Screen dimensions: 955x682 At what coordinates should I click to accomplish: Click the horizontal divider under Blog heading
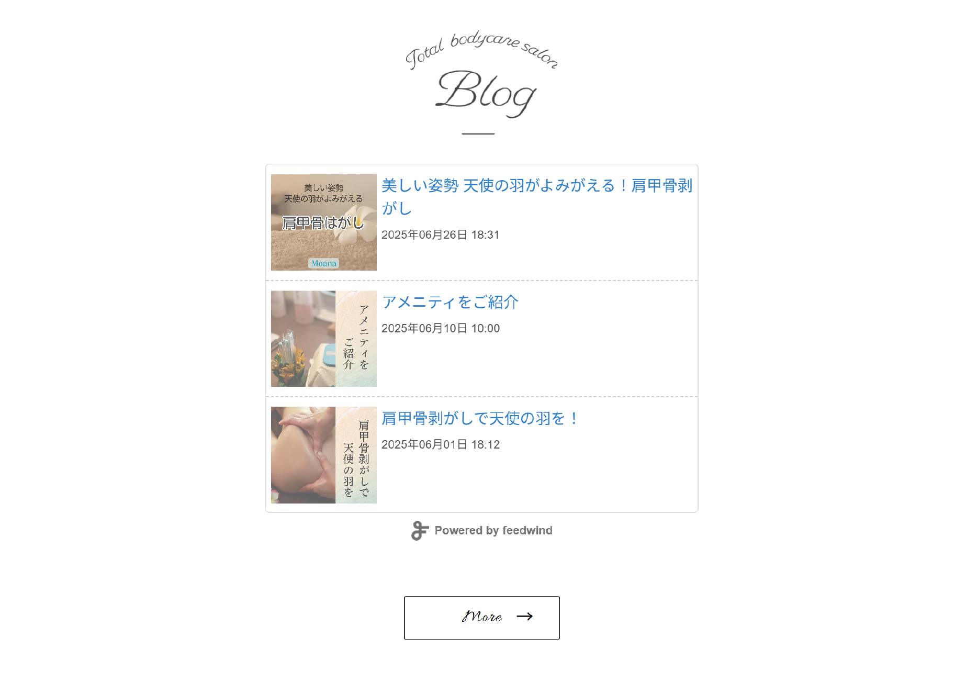(478, 134)
